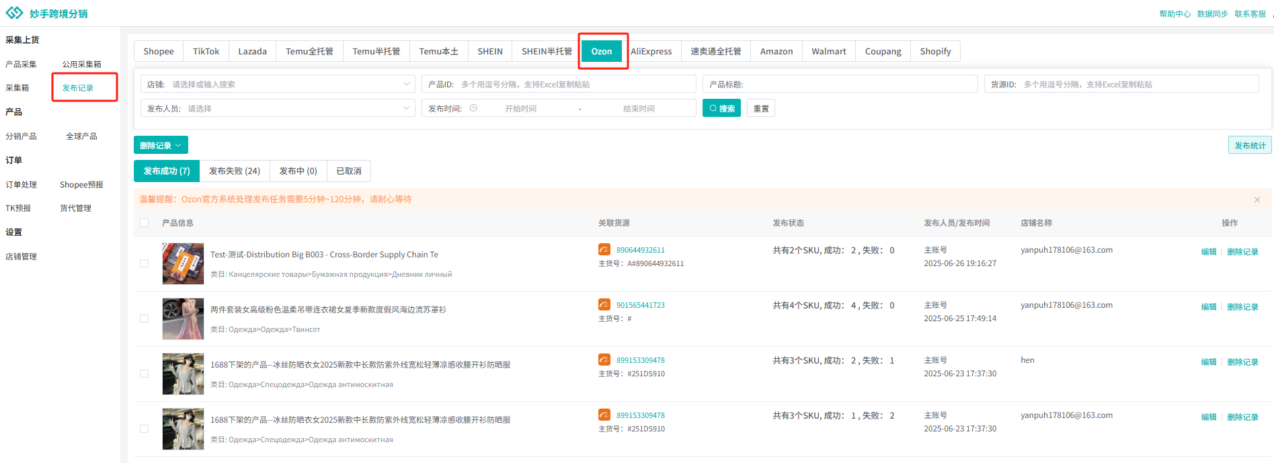1274x463 pixels.
Task: Switch to the Temu本土 tab
Action: click(438, 51)
